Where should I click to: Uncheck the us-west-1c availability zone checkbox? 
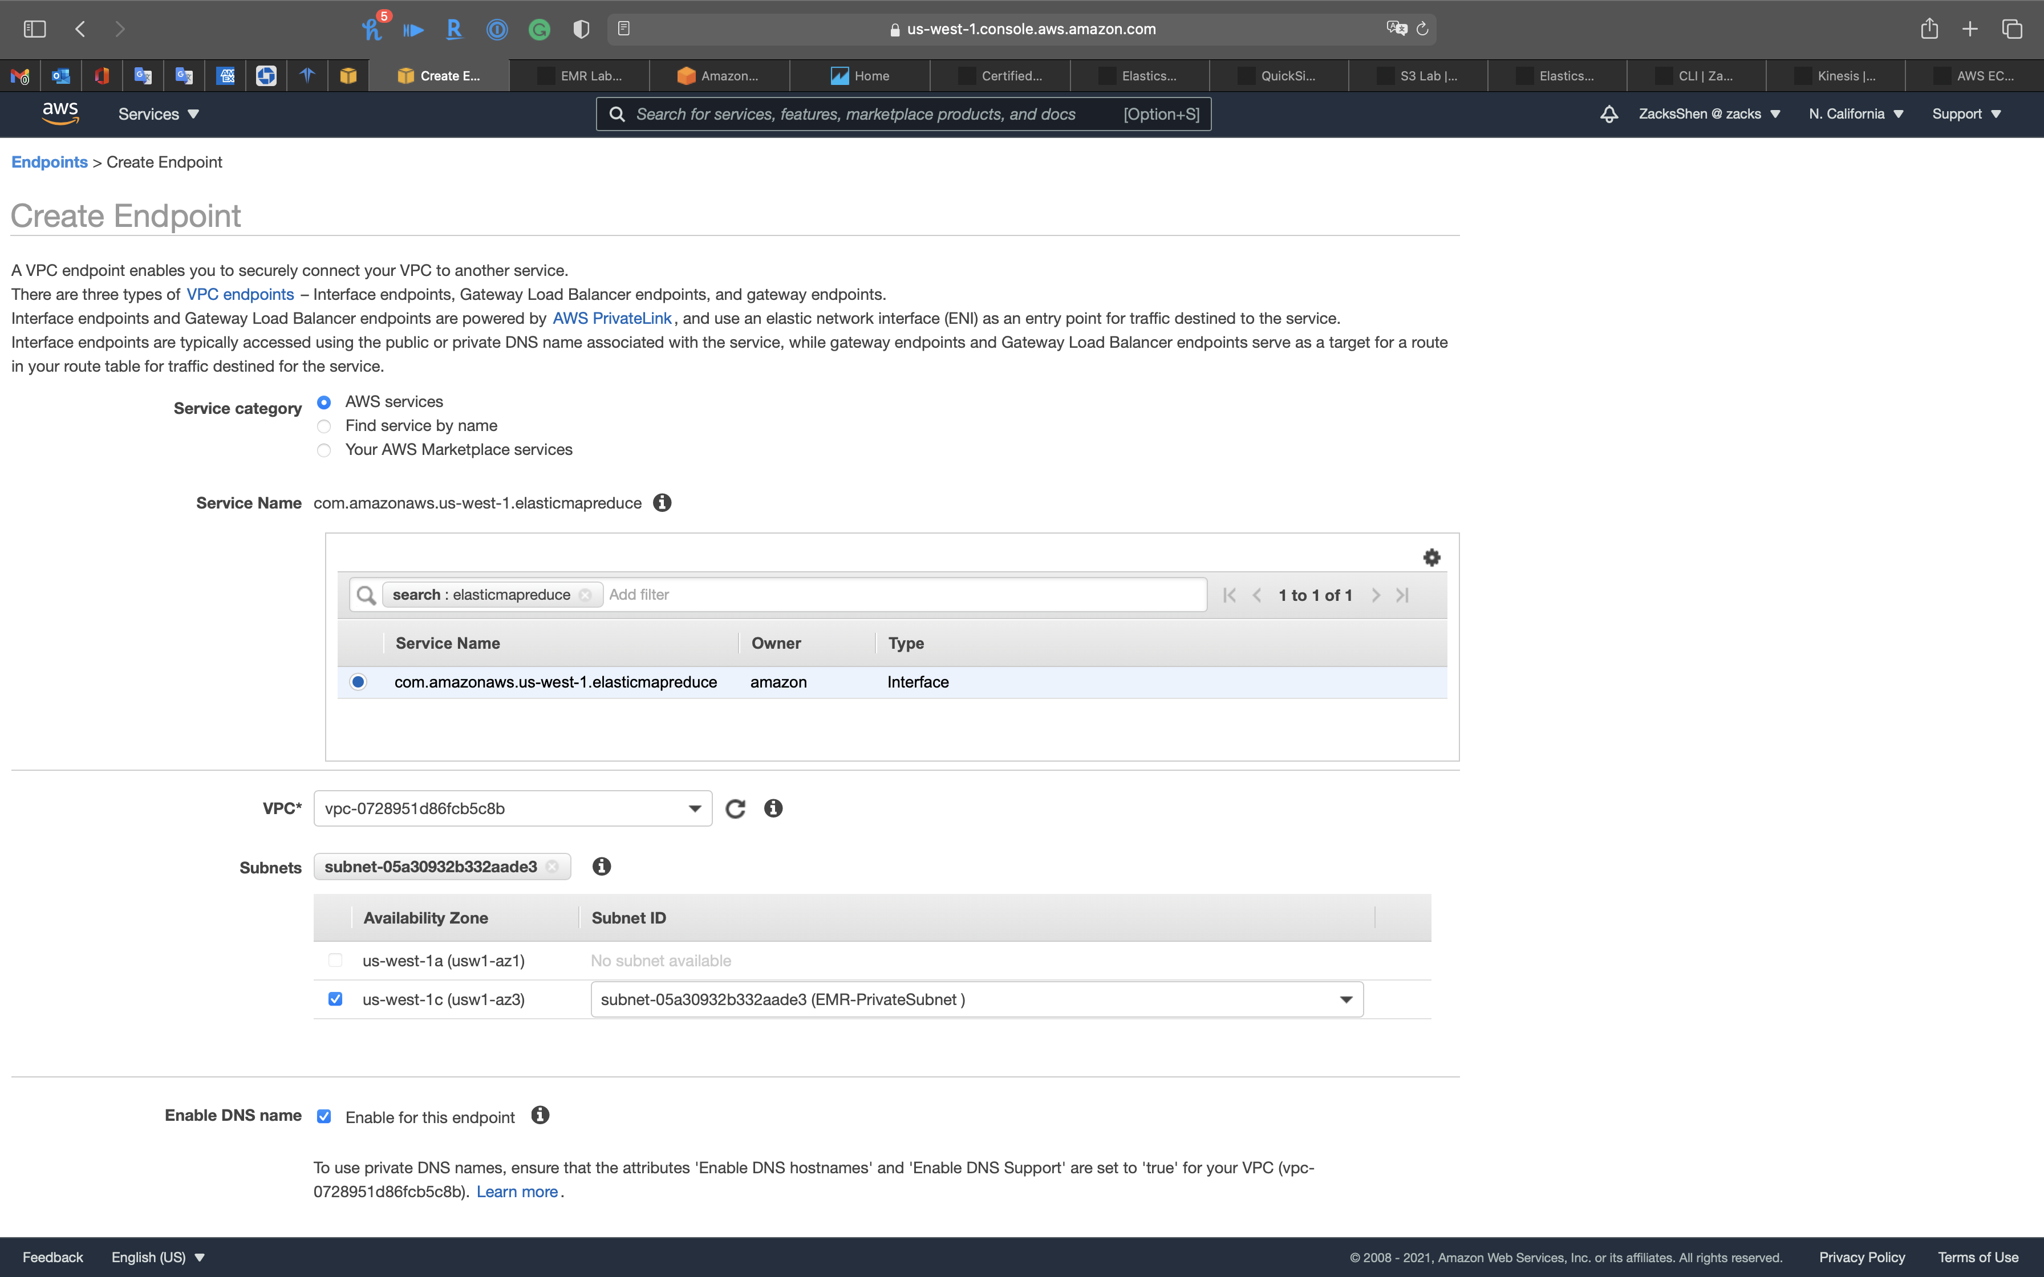(x=335, y=999)
